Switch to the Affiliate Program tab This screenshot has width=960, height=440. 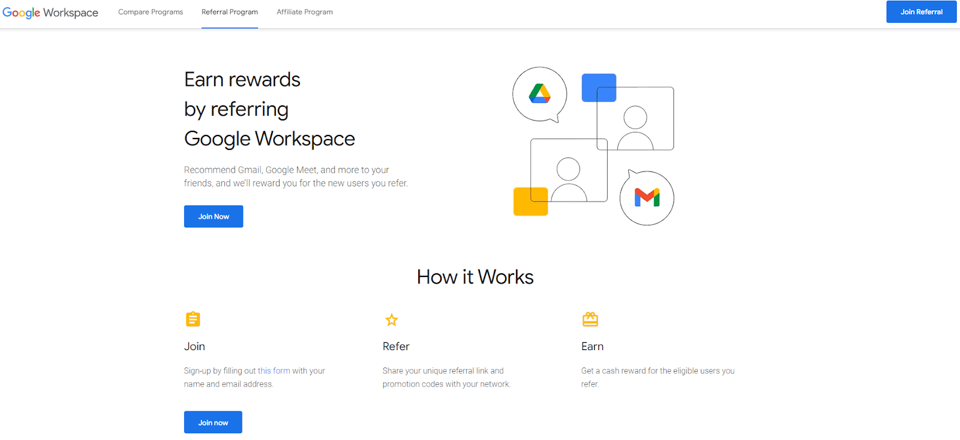point(305,12)
